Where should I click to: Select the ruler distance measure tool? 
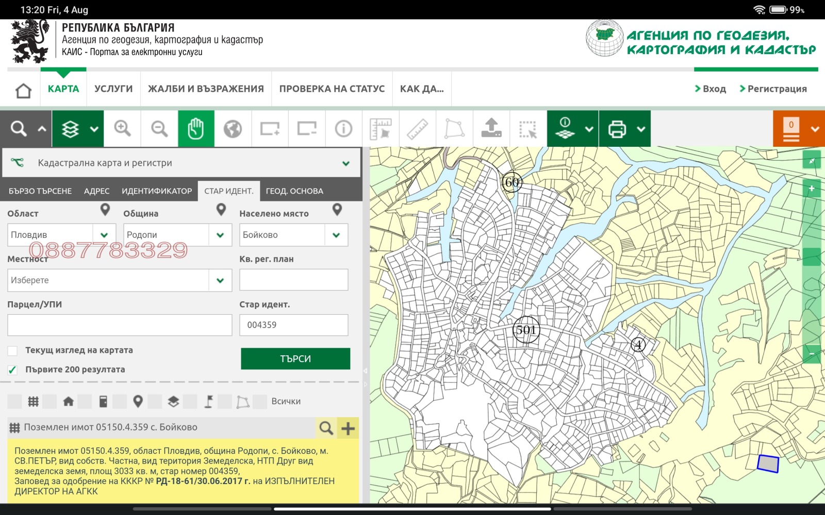[x=417, y=129]
